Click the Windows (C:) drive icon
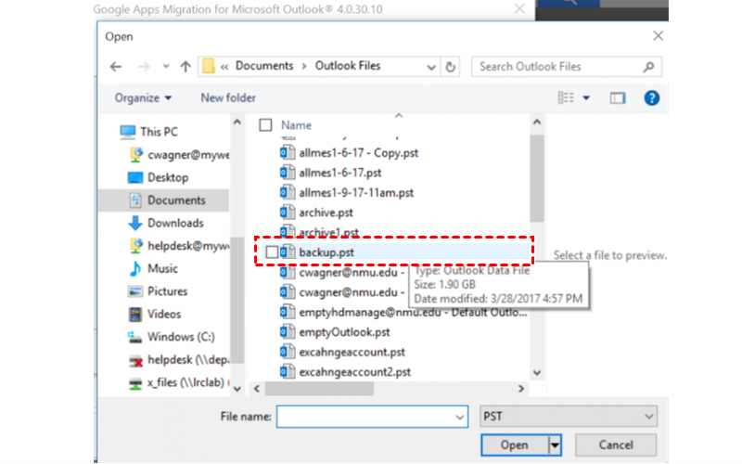 pyautogui.click(x=134, y=337)
